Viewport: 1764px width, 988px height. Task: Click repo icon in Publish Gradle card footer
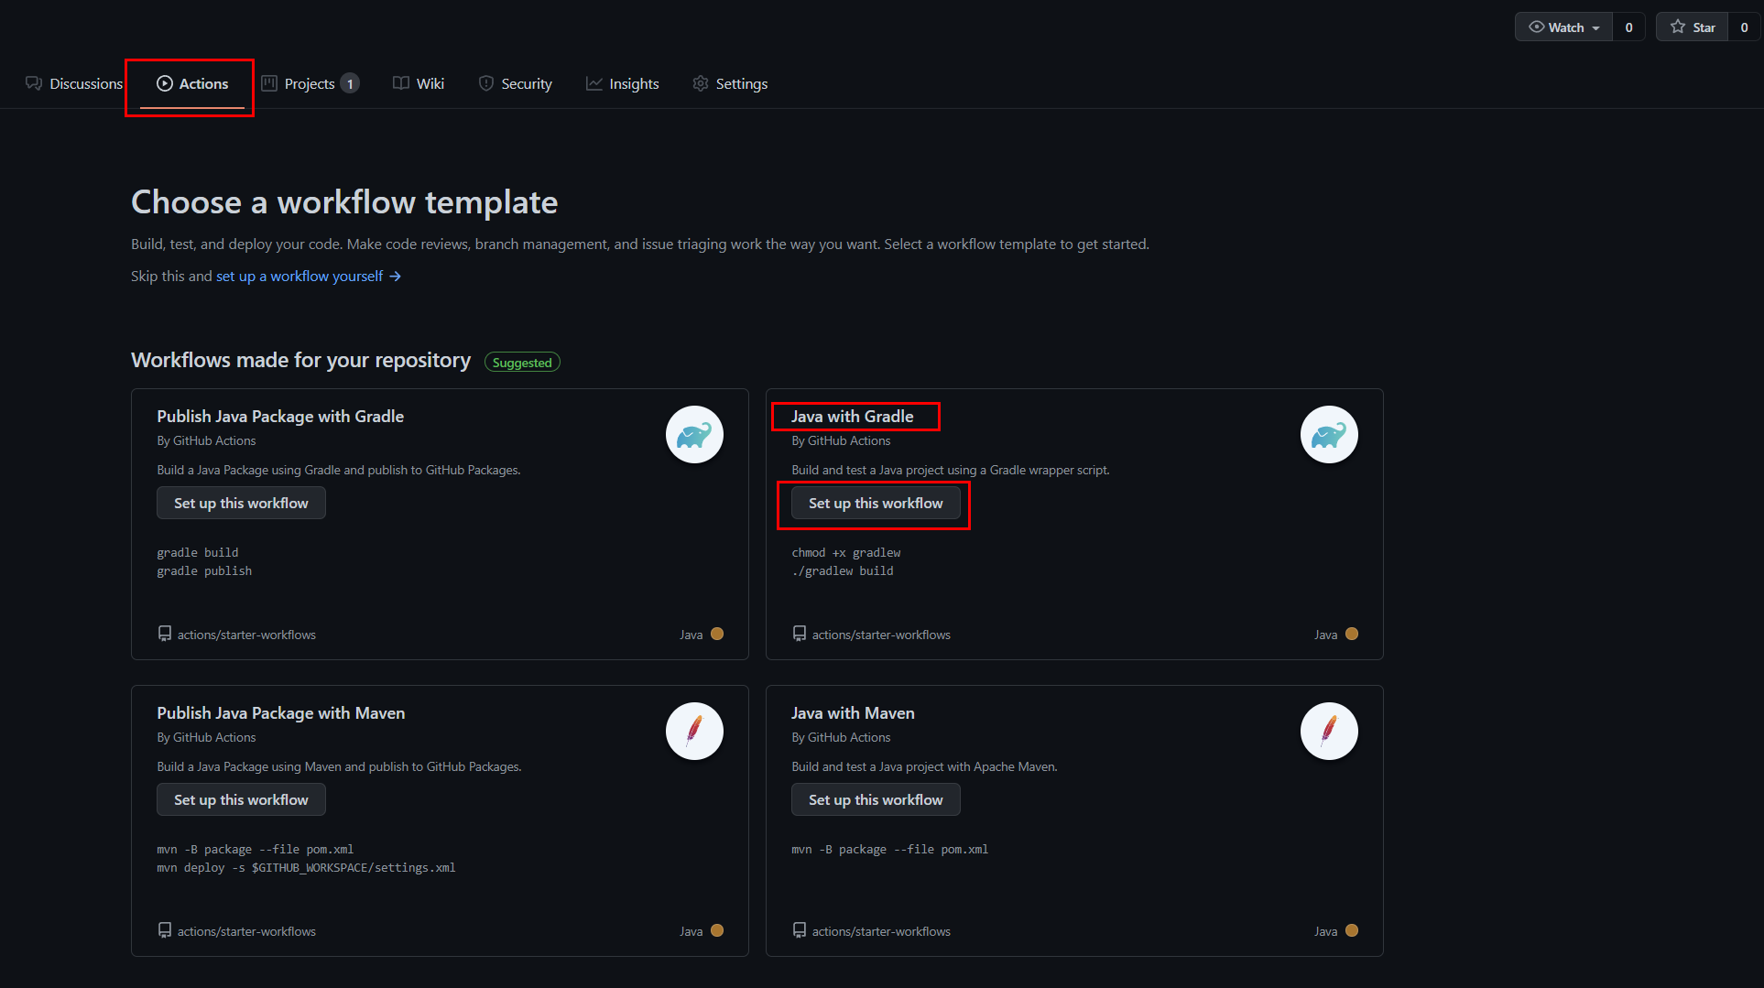tap(165, 634)
